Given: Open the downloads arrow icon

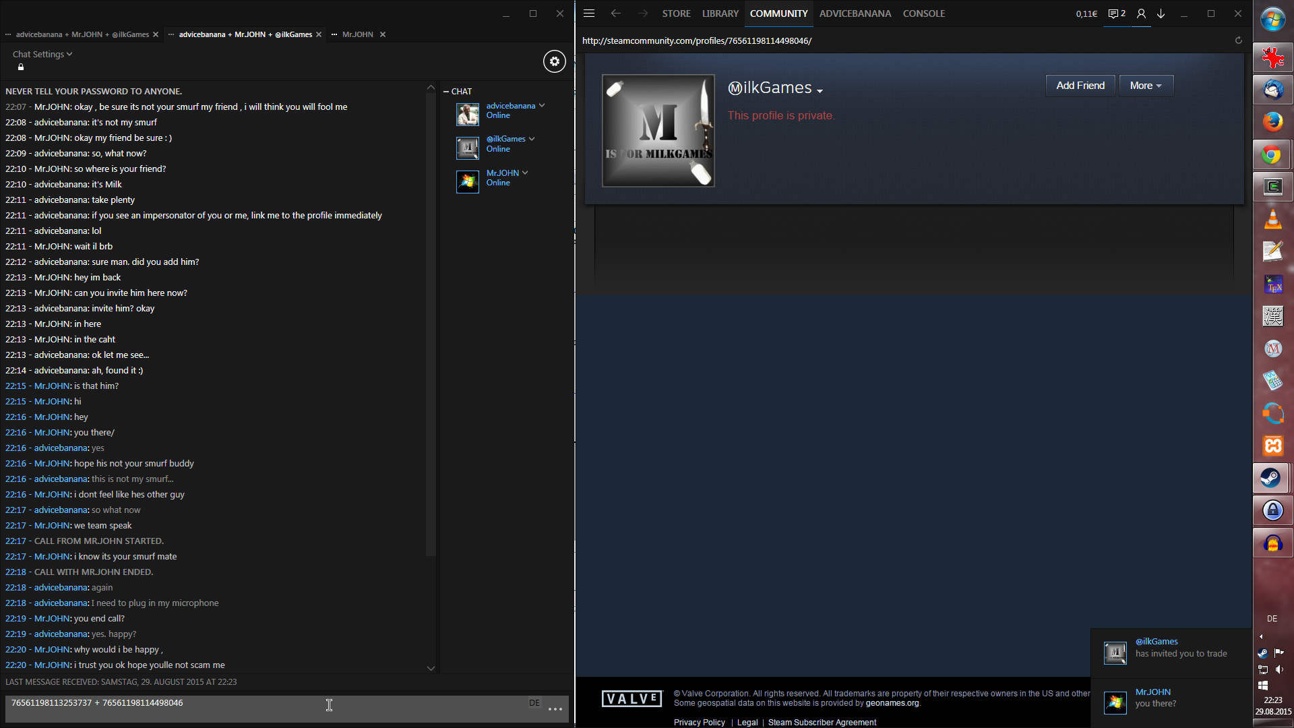Looking at the screenshot, I should tap(1161, 13).
